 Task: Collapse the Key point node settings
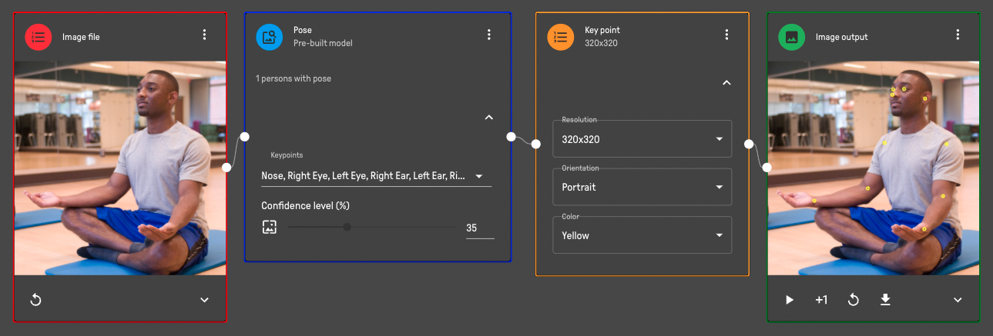coord(726,82)
